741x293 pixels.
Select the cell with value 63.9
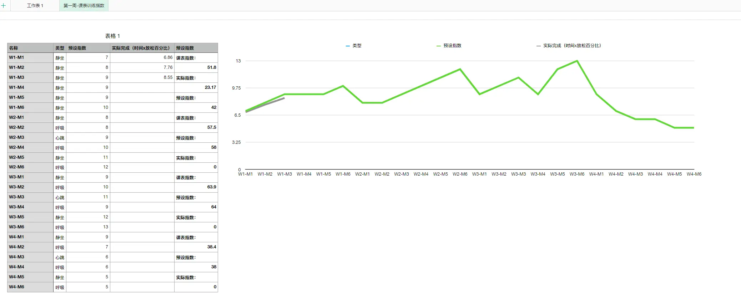tap(196, 187)
